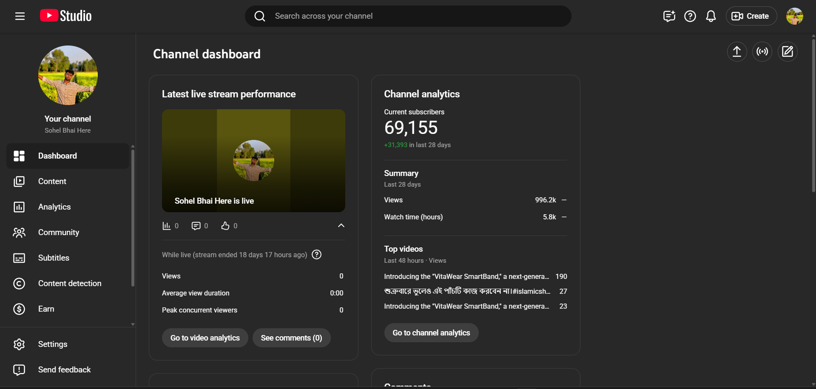Open the help question mark icon
The width and height of the screenshot is (816, 389).
coord(690,16)
